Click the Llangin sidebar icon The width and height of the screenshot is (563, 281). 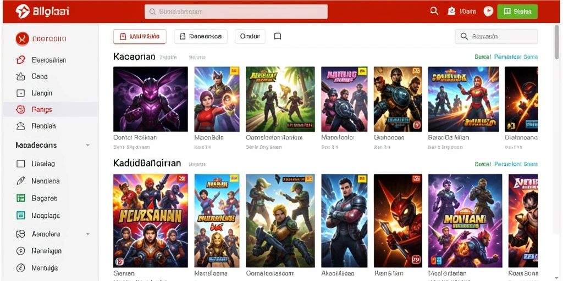(x=21, y=93)
